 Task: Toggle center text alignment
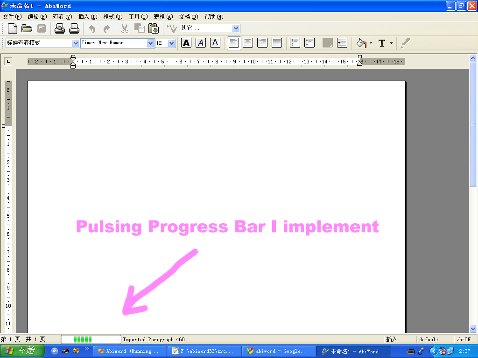tap(248, 43)
